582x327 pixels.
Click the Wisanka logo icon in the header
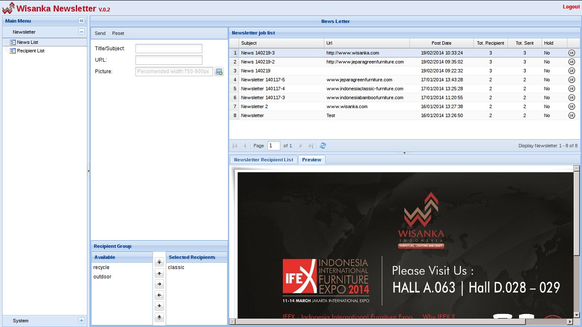(x=9, y=7)
